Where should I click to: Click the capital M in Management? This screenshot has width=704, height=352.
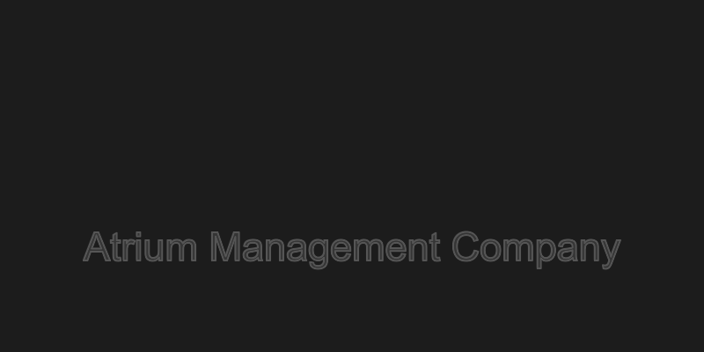tap(225, 246)
